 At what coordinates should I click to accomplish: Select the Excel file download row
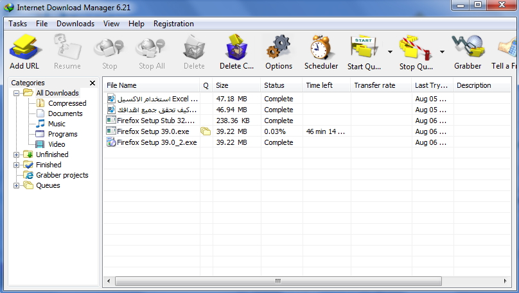point(307,99)
